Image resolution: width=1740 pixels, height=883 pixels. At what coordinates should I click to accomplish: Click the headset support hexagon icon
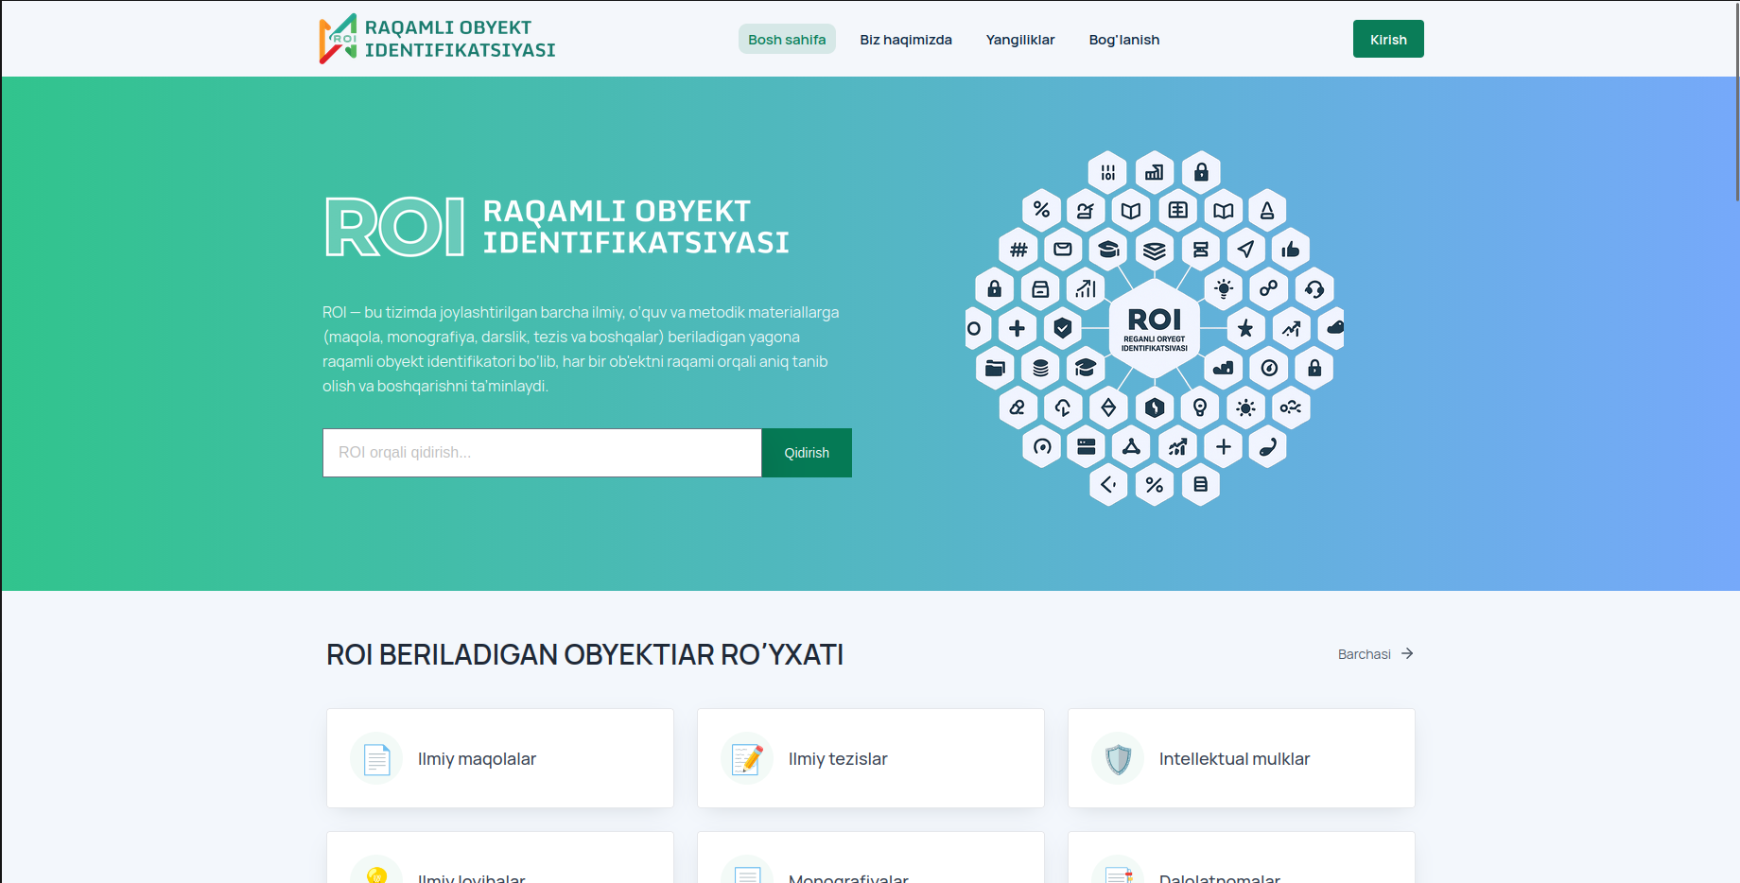point(1314,289)
